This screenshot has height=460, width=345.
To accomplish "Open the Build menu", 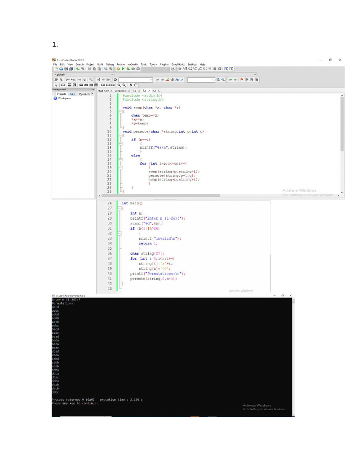I will pos(100,64).
